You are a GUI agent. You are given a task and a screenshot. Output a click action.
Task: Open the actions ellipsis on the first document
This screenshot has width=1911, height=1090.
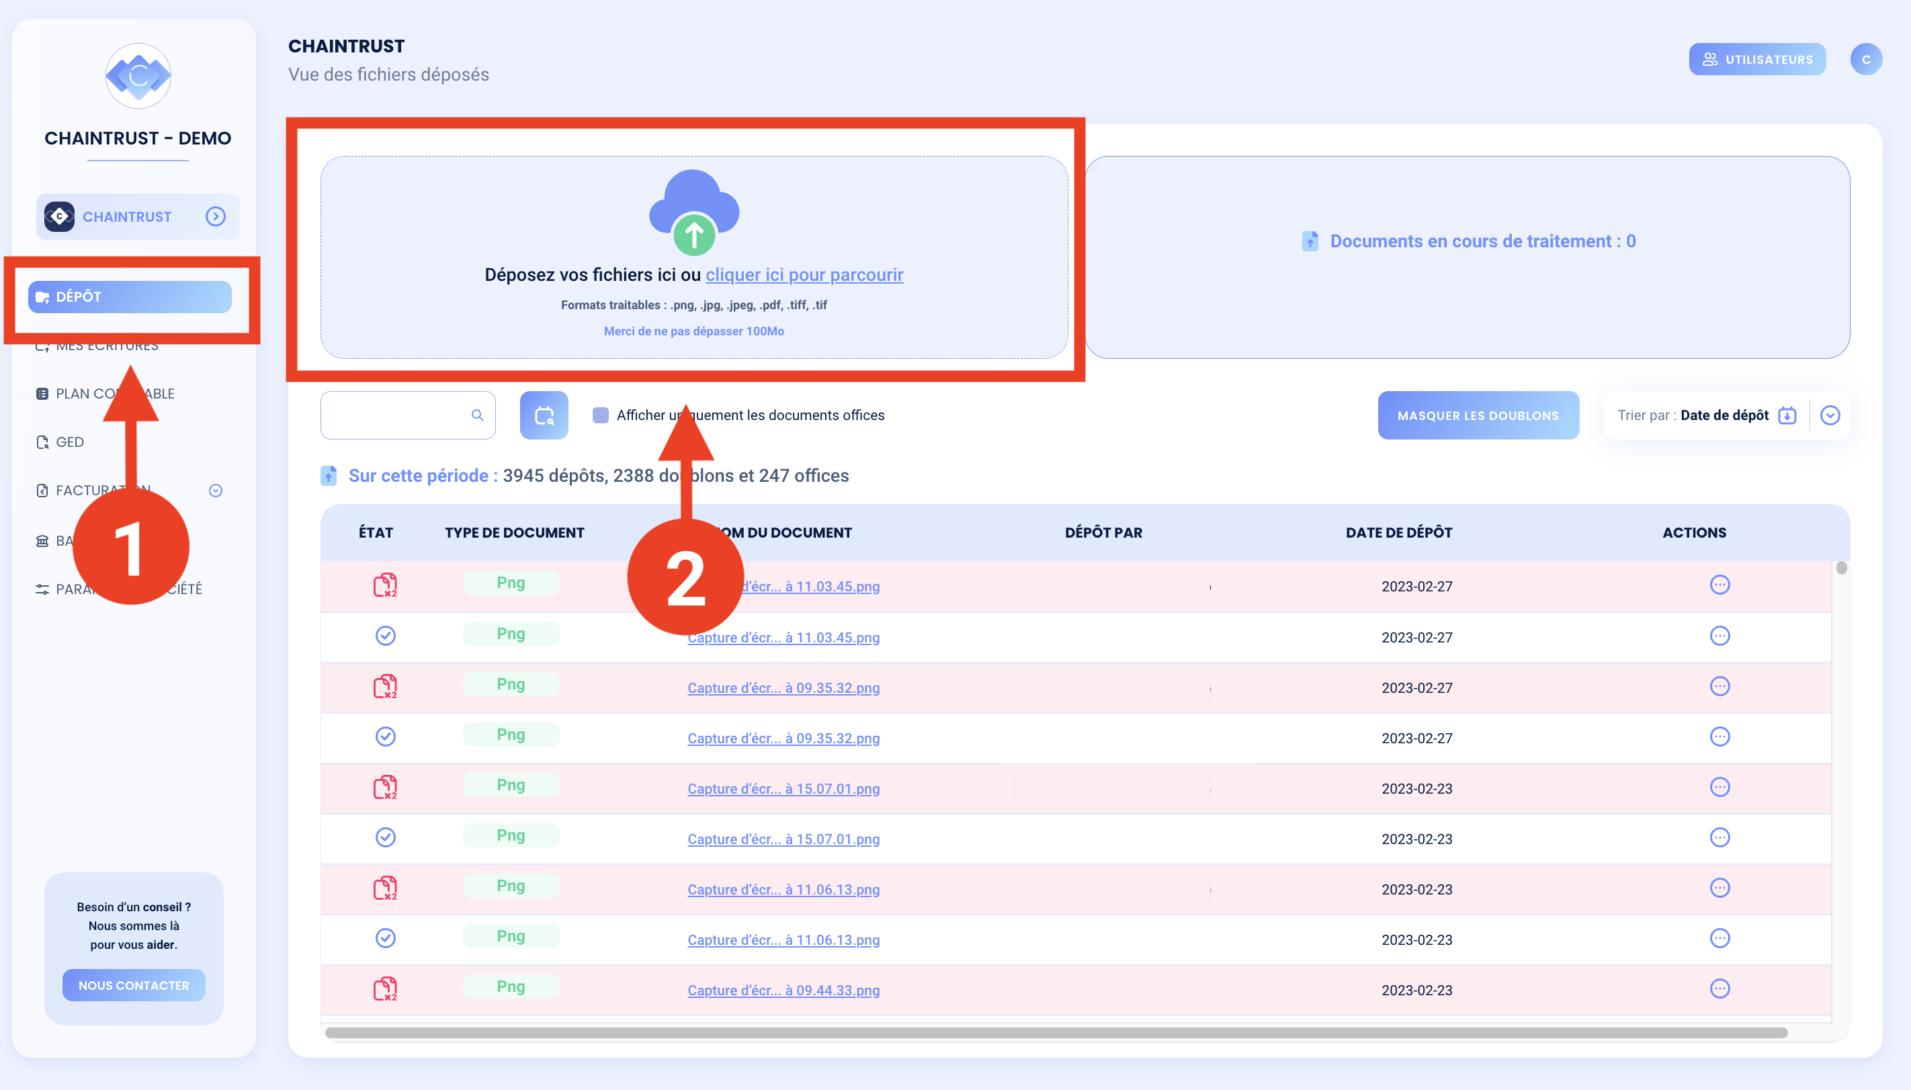pyautogui.click(x=1719, y=585)
